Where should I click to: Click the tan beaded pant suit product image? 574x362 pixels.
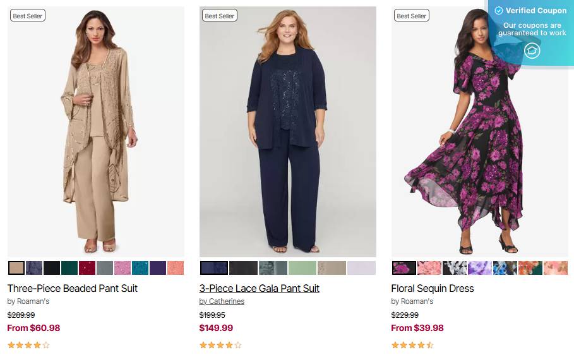click(x=96, y=131)
